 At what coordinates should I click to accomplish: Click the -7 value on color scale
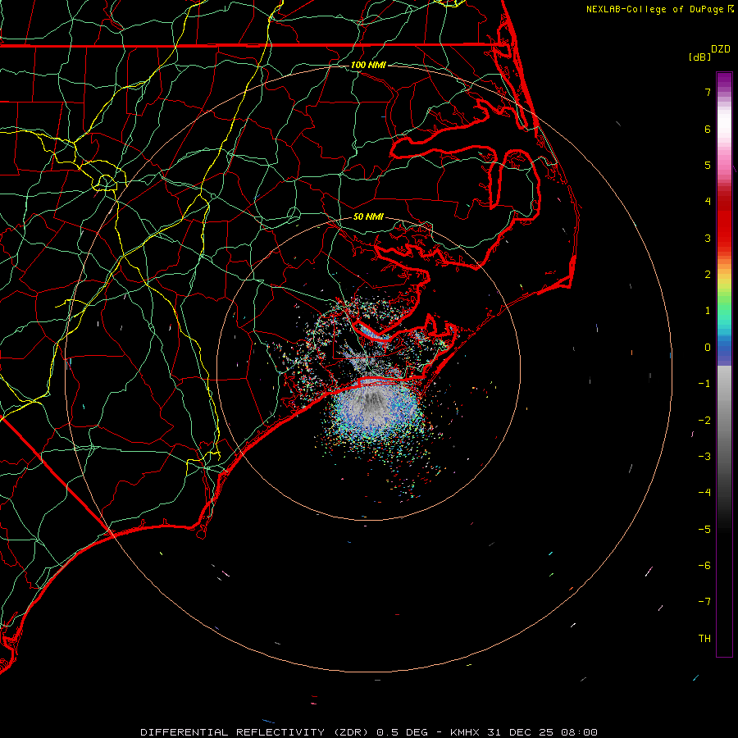coord(704,602)
